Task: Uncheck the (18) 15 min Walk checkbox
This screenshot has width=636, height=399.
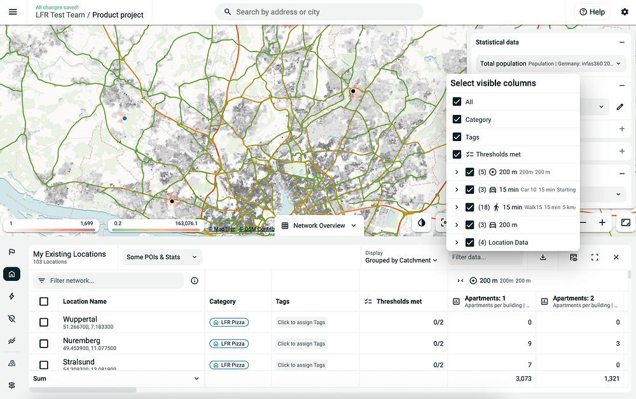Action: [470, 207]
